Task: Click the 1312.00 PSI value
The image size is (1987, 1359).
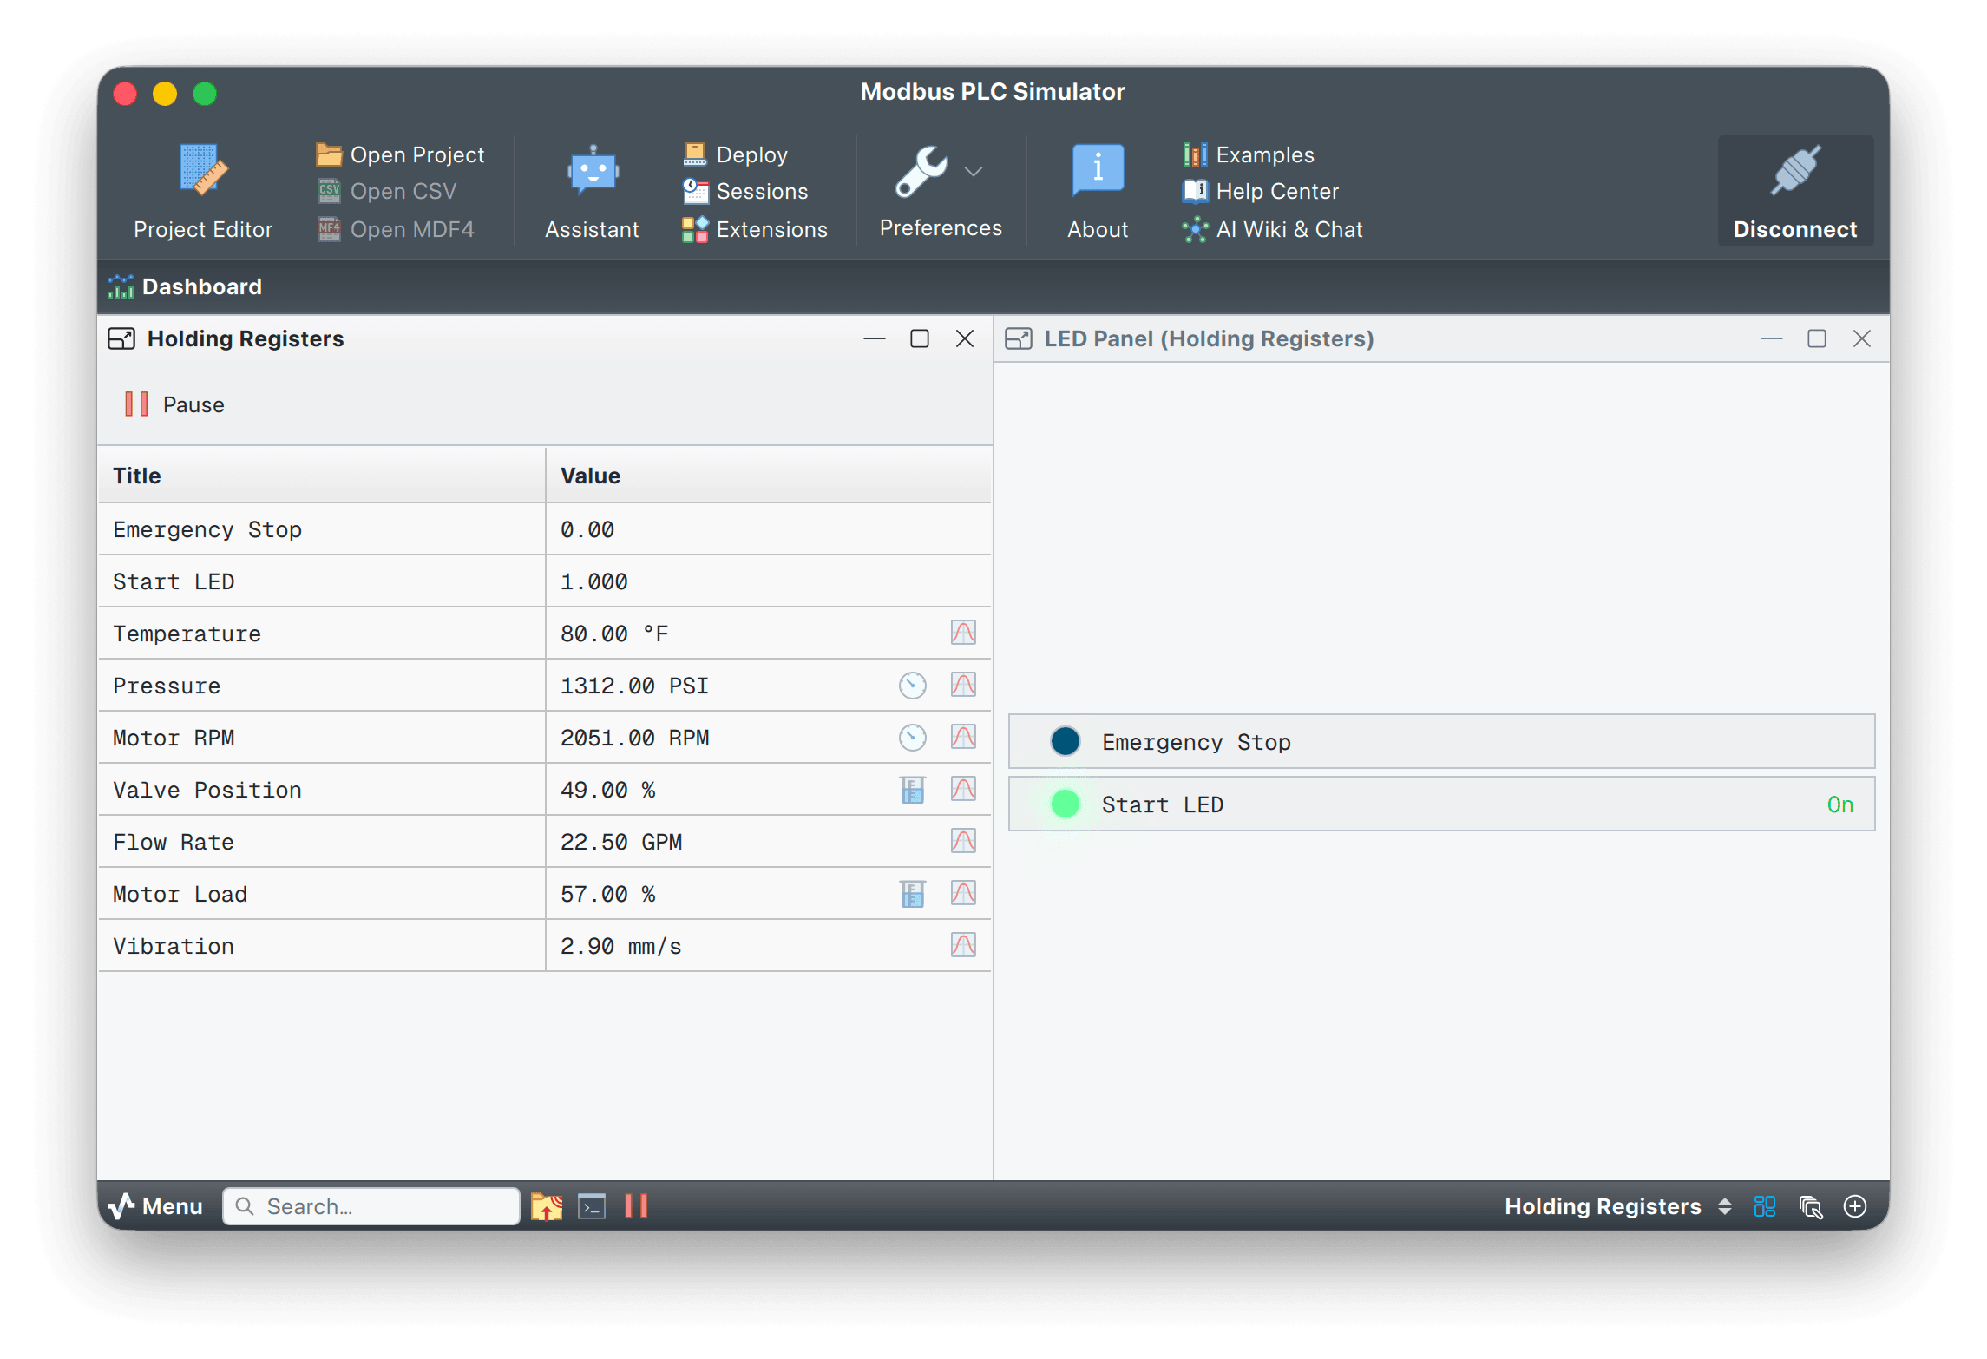Action: 634,686
